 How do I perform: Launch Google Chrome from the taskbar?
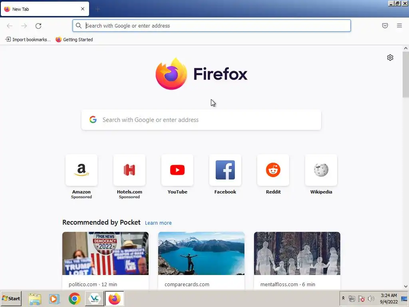75,299
